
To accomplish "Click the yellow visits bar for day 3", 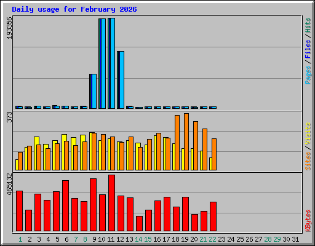I will 35,153.
